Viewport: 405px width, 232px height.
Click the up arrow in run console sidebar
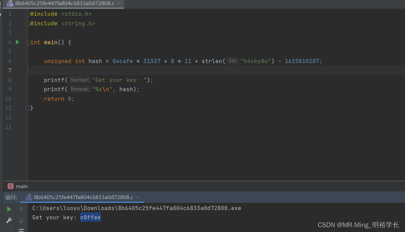pyautogui.click(x=21, y=209)
